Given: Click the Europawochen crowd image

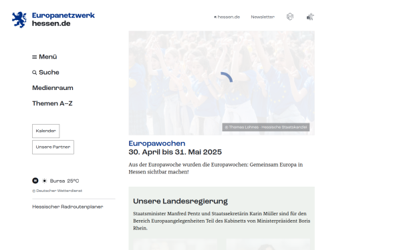Looking at the screenshot, I should click(x=221, y=83).
